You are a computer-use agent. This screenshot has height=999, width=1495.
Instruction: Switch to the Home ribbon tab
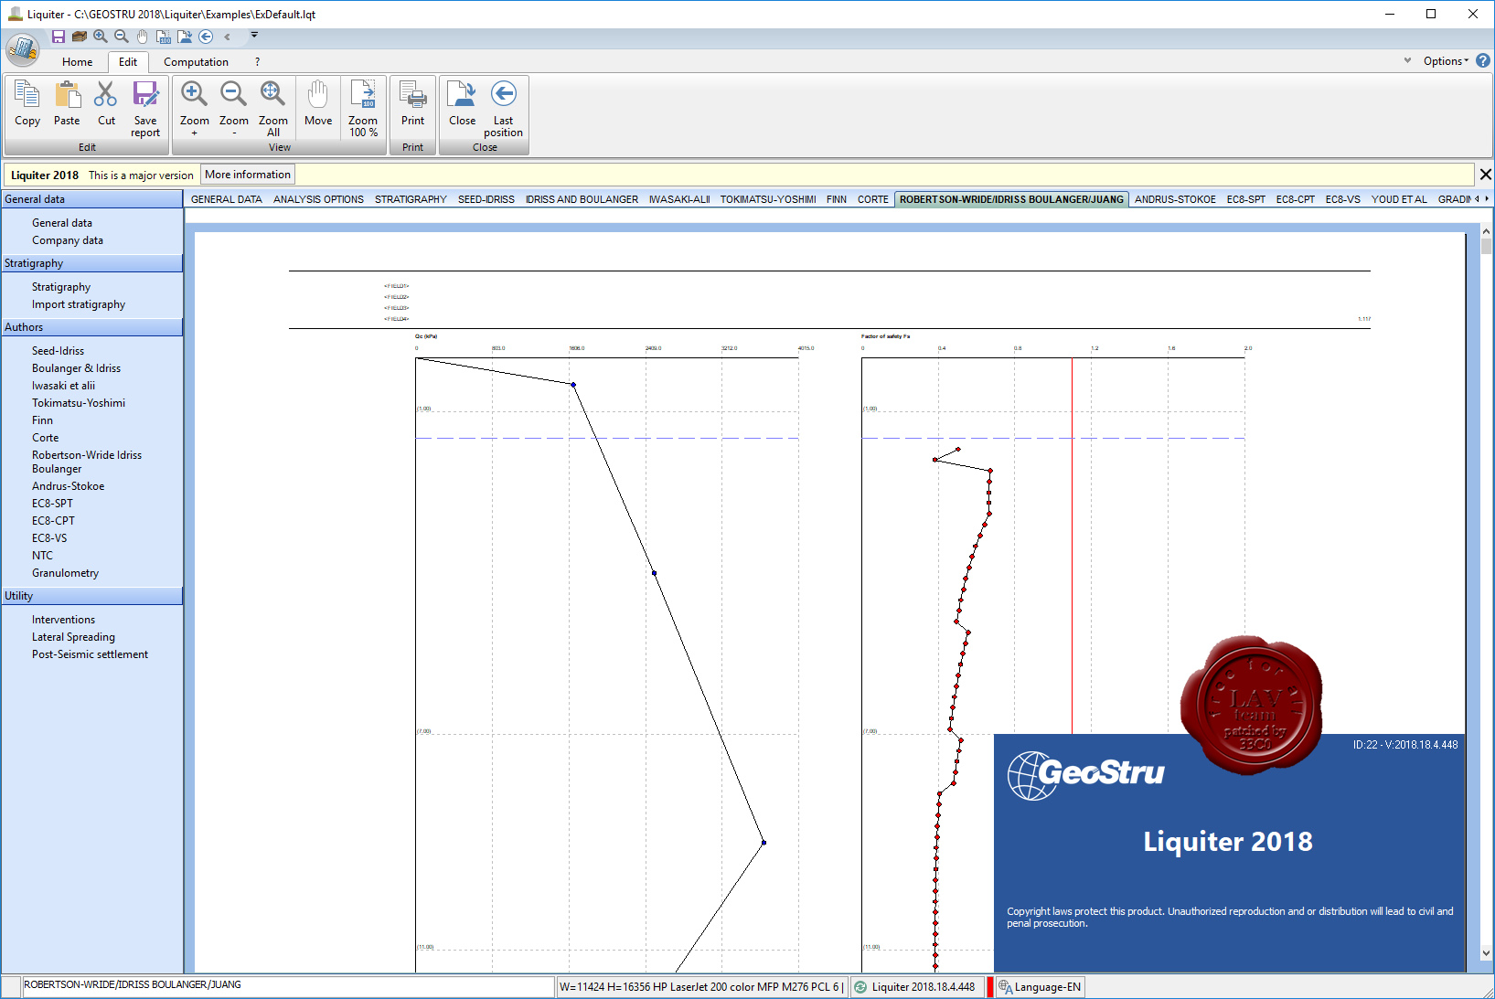[x=77, y=62]
